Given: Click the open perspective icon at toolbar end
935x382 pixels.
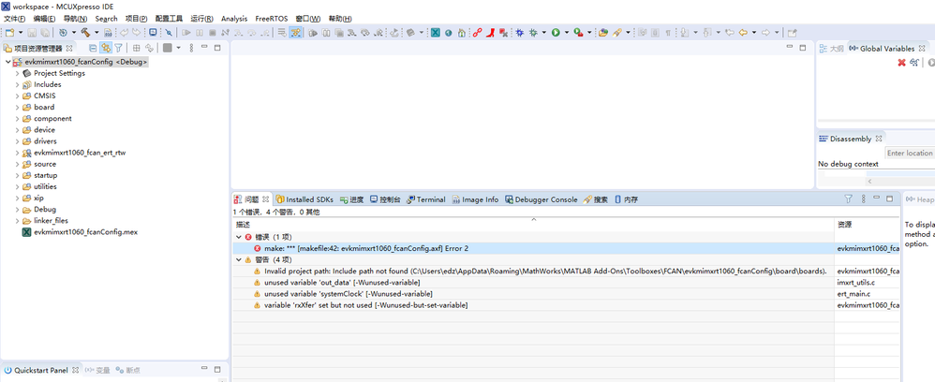Looking at the screenshot, I should [x=792, y=33].
